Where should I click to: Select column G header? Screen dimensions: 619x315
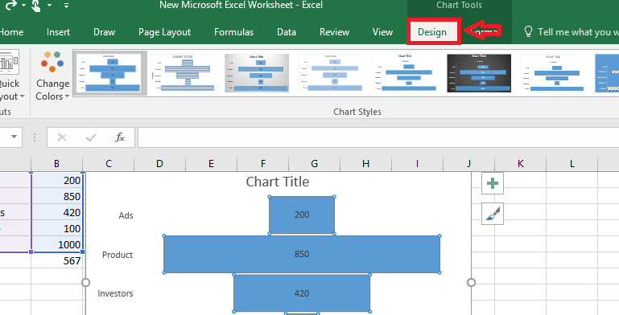314,164
